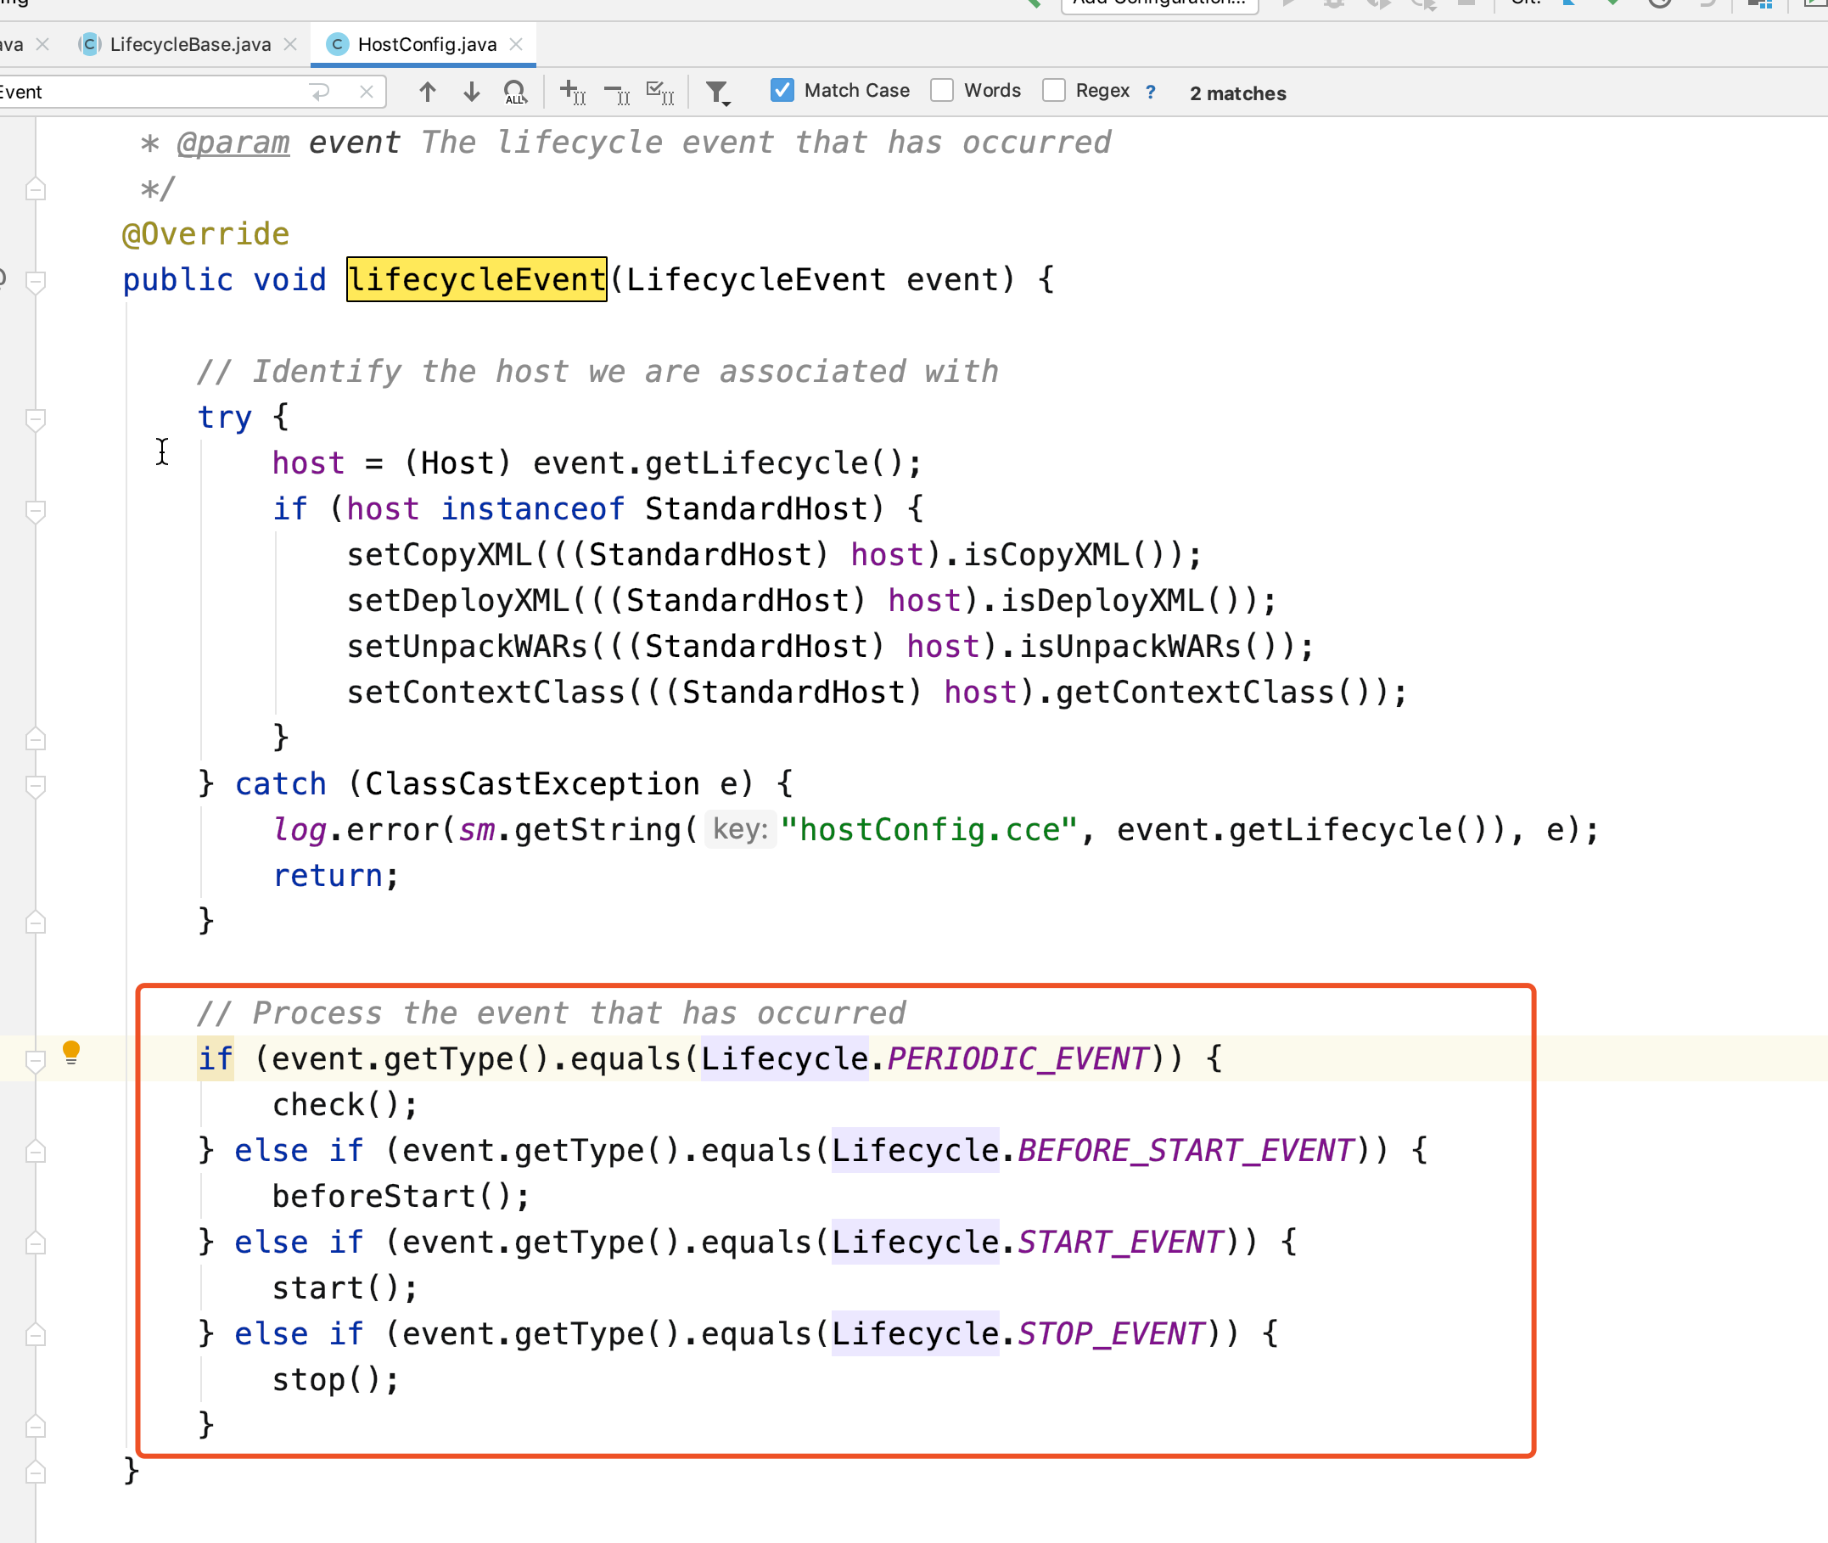Viewport: 1828px width, 1543px height.
Task: Go to previous search occurrence arrow
Action: 427,92
